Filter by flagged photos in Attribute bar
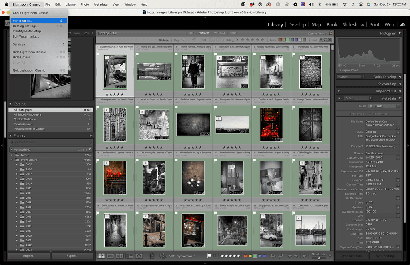Viewport: 410px width, 265px height. (x=183, y=40)
